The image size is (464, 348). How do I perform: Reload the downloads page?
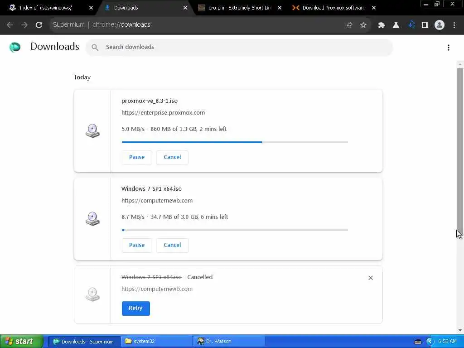pyautogui.click(x=39, y=25)
